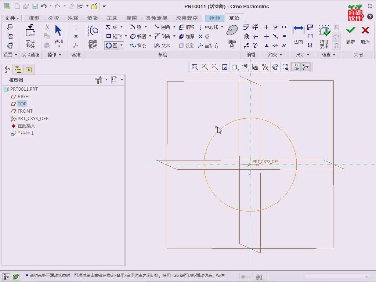This screenshot has width=376, height=282.
Task: Switch to the 模型 ribbon tab
Action: point(34,18)
